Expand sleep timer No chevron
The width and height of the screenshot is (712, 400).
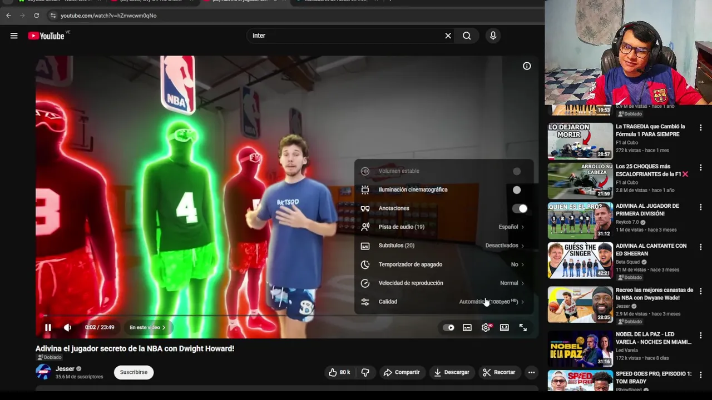[522, 264]
